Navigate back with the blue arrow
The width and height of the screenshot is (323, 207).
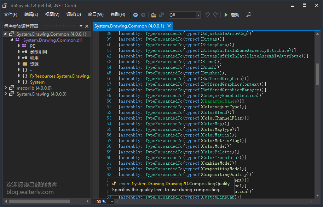[x=135, y=15]
